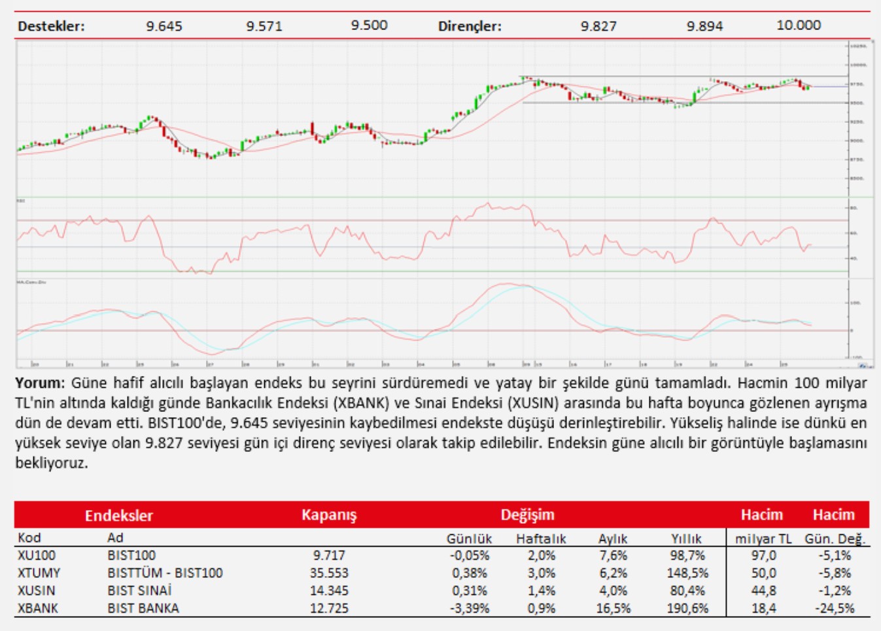Select resistance value 9.827 in Dirençler row
Screen dimensions: 881x631
(x=598, y=26)
